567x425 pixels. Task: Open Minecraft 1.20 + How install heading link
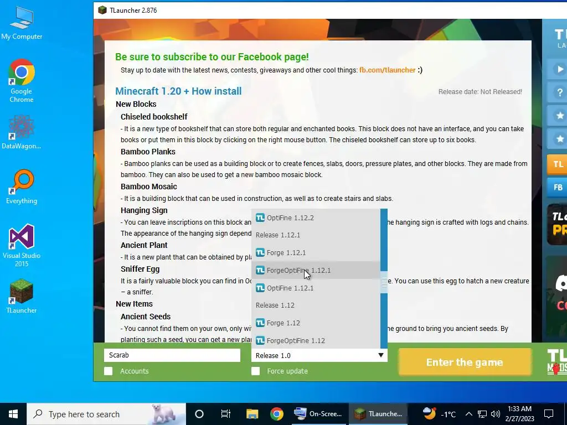click(x=178, y=91)
